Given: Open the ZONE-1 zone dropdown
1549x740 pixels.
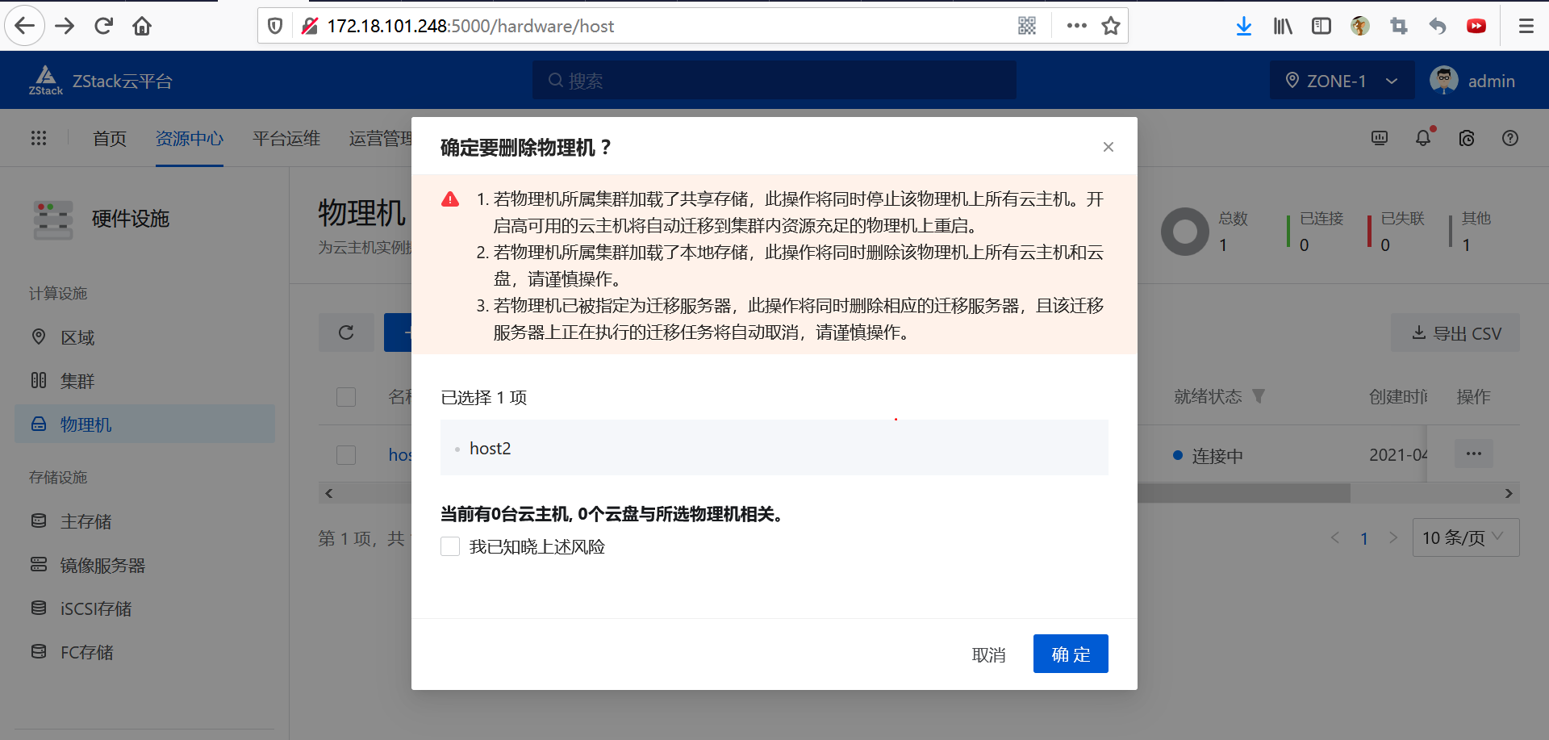Looking at the screenshot, I should click(1342, 81).
